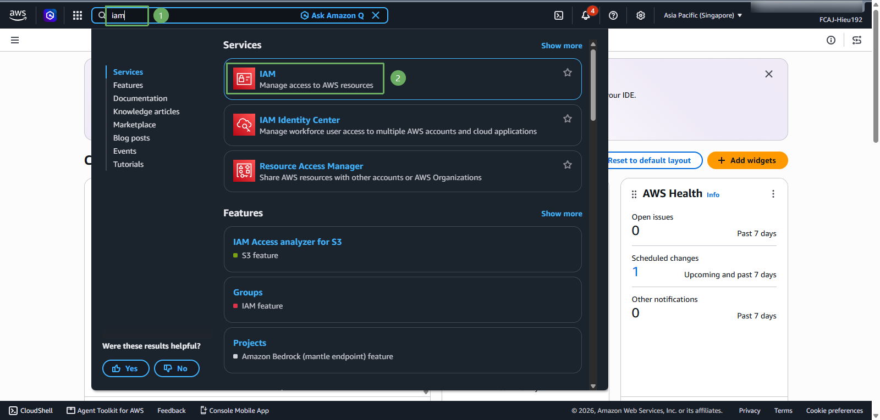Click the IAM Identity Center service icon
Viewport: 880px width, 420px height.
tap(244, 125)
